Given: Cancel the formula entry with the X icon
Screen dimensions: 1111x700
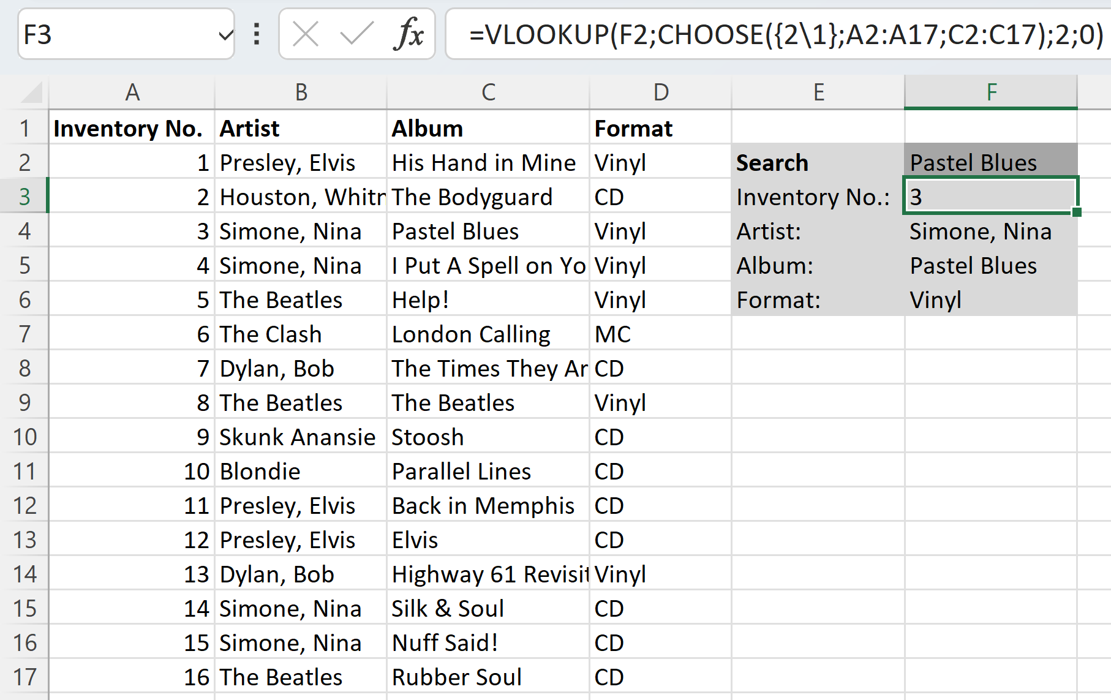Looking at the screenshot, I should click(x=305, y=34).
